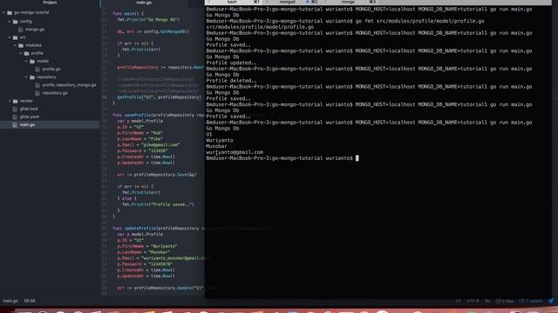This screenshot has height=313, width=558.
Task: Open glide.lock in the project tree
Action: pyautogui.click(x=29, y=109)
